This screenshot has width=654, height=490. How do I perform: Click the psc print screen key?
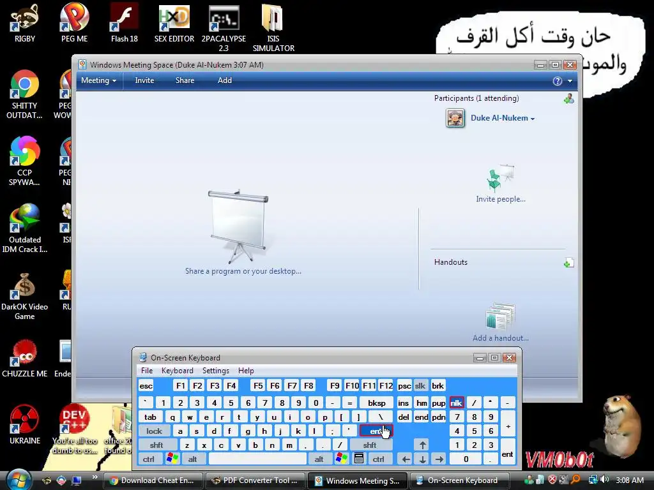click(x=404, y=385)
